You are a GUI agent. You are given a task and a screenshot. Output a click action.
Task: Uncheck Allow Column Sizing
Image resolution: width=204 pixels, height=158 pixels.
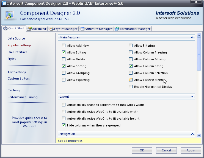[131, 66]
